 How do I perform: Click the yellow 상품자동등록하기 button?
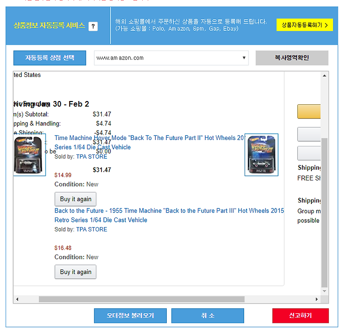point(305,25)
